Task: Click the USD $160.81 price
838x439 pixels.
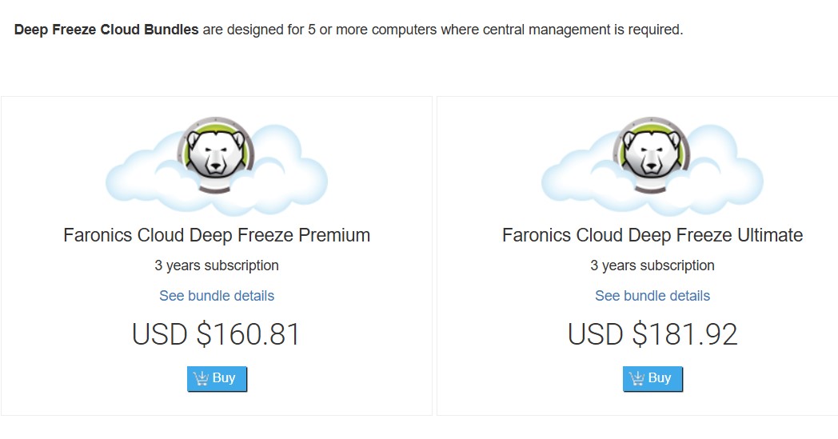Action: pyautogui.click(x=217, y=334)
